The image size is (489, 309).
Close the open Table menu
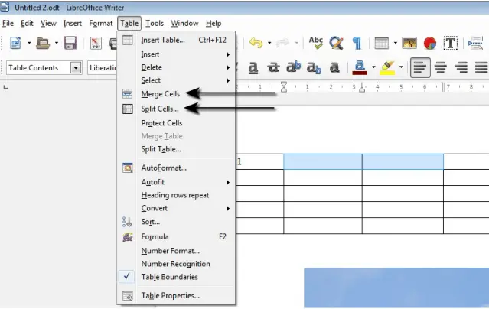tap(129, 24)
